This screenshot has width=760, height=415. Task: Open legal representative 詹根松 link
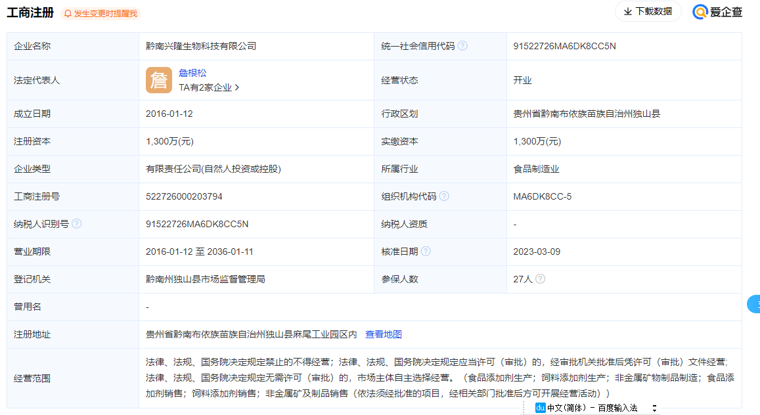(192, 73)
